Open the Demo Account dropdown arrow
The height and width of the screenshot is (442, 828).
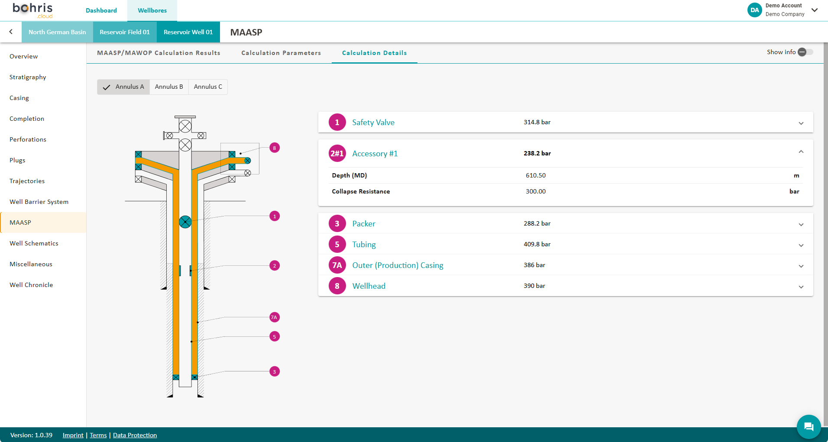[815, 10]
